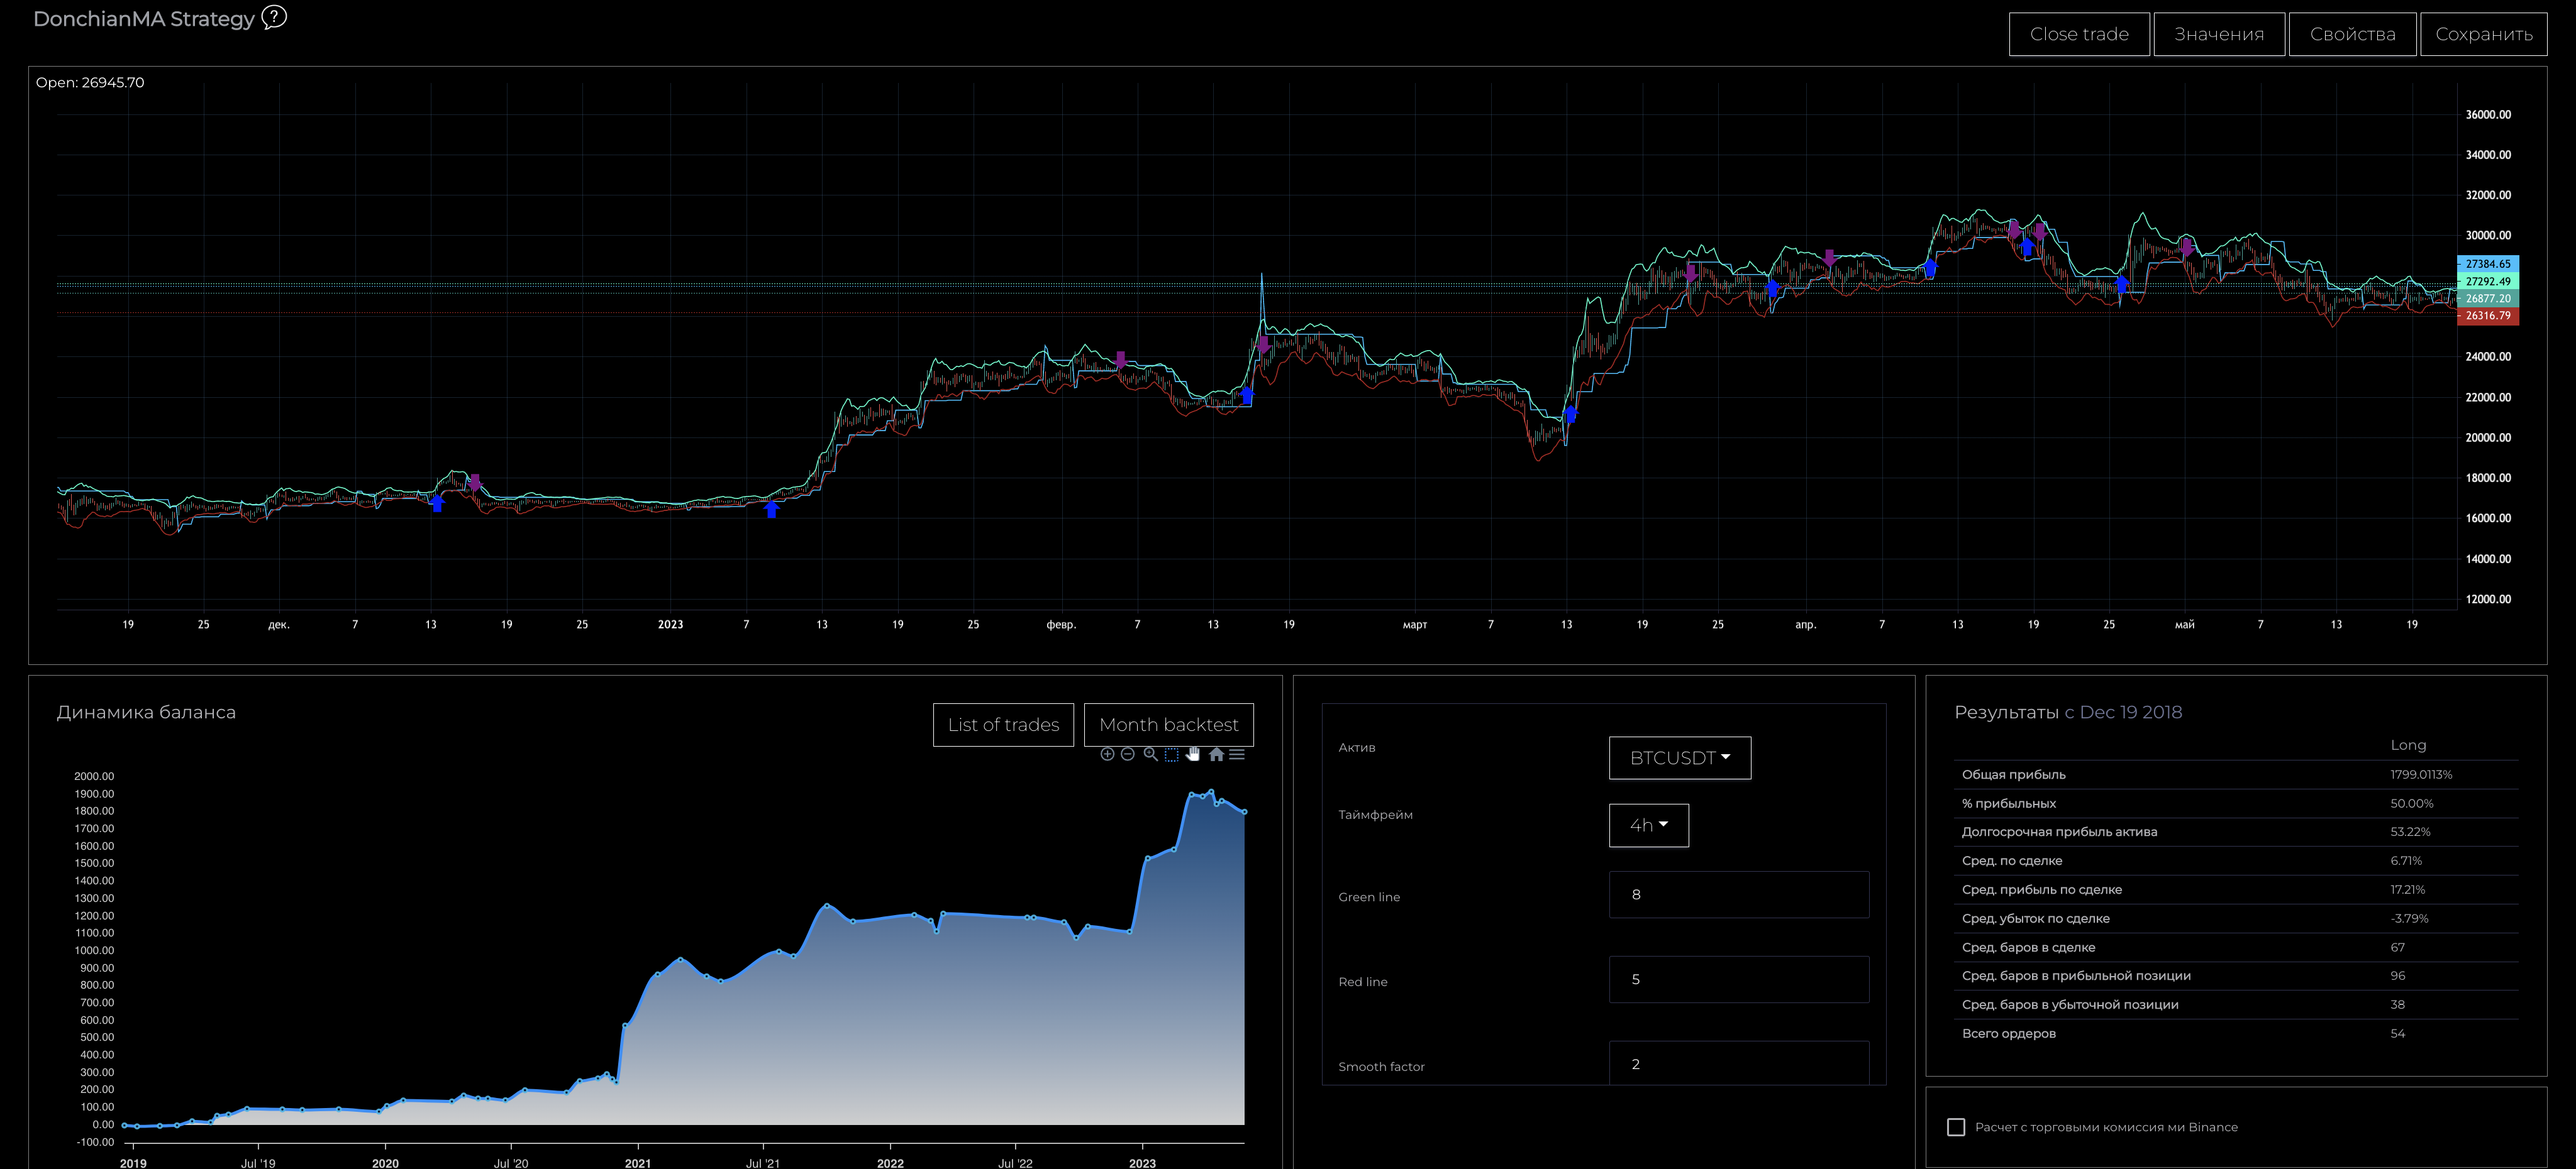
Task: Click the purple sell arrow in early February
Action: point(1121,359)
